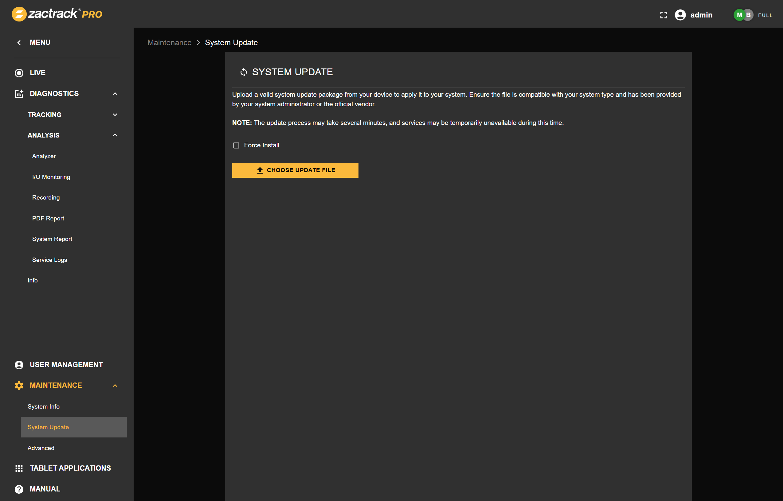Enable the Force Install checkbox

(x=236, y=146)
